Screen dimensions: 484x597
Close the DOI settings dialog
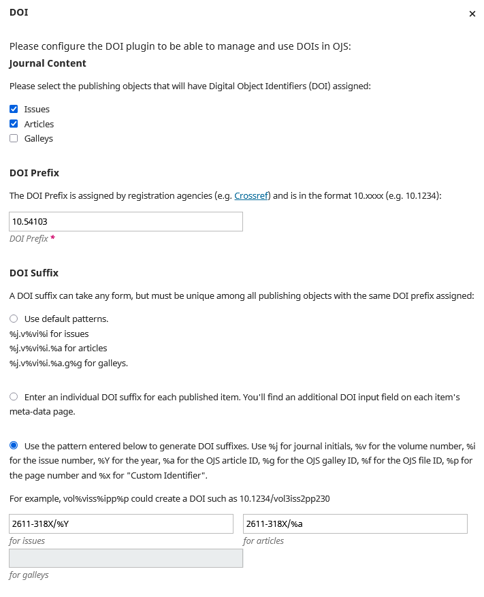472,14
